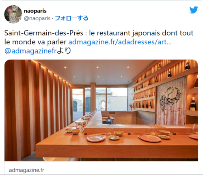The width and height of the screenshot is (203, 175).
Task: Click the naoparis display name
Action: tap(35, 11)
